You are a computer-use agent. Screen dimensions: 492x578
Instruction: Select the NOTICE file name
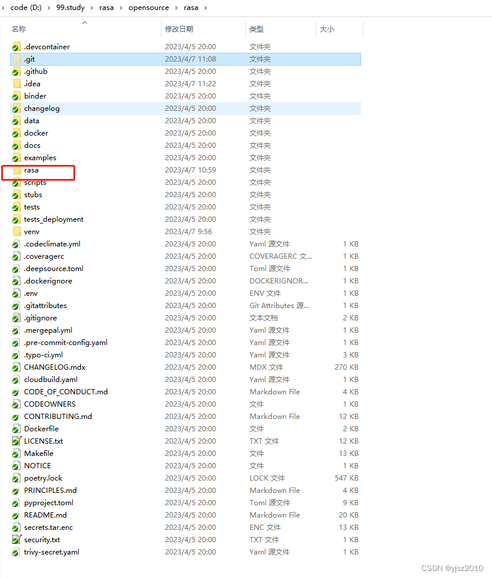coord(37,466)
